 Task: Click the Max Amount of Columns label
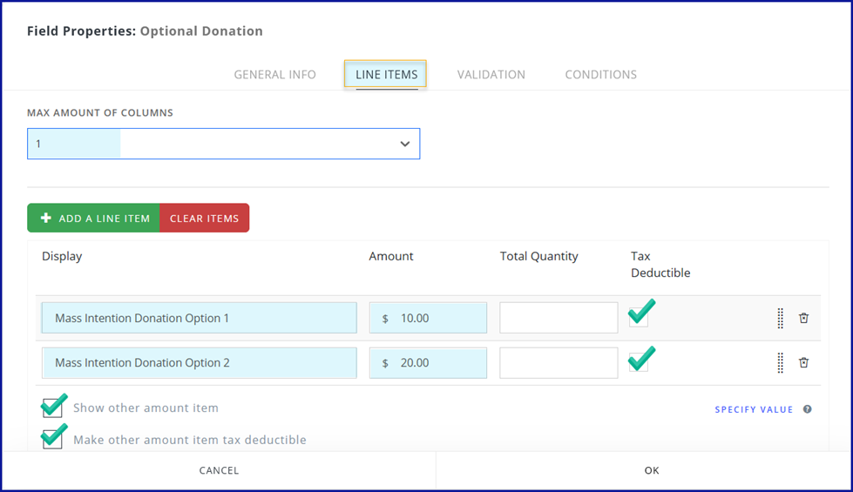click(100, 112)
